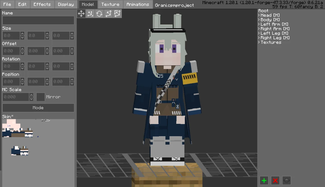The height and width of the screenshot is (187, 325).
Task: Decrease Size X using down arrow
Action: pyautogui.click(x=22, y=38)
